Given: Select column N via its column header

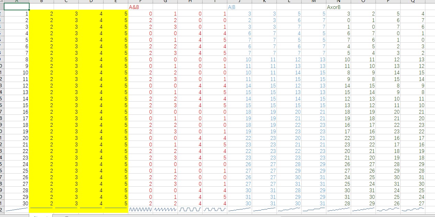Looking at the screenshot, I should (x=338, y=1).
